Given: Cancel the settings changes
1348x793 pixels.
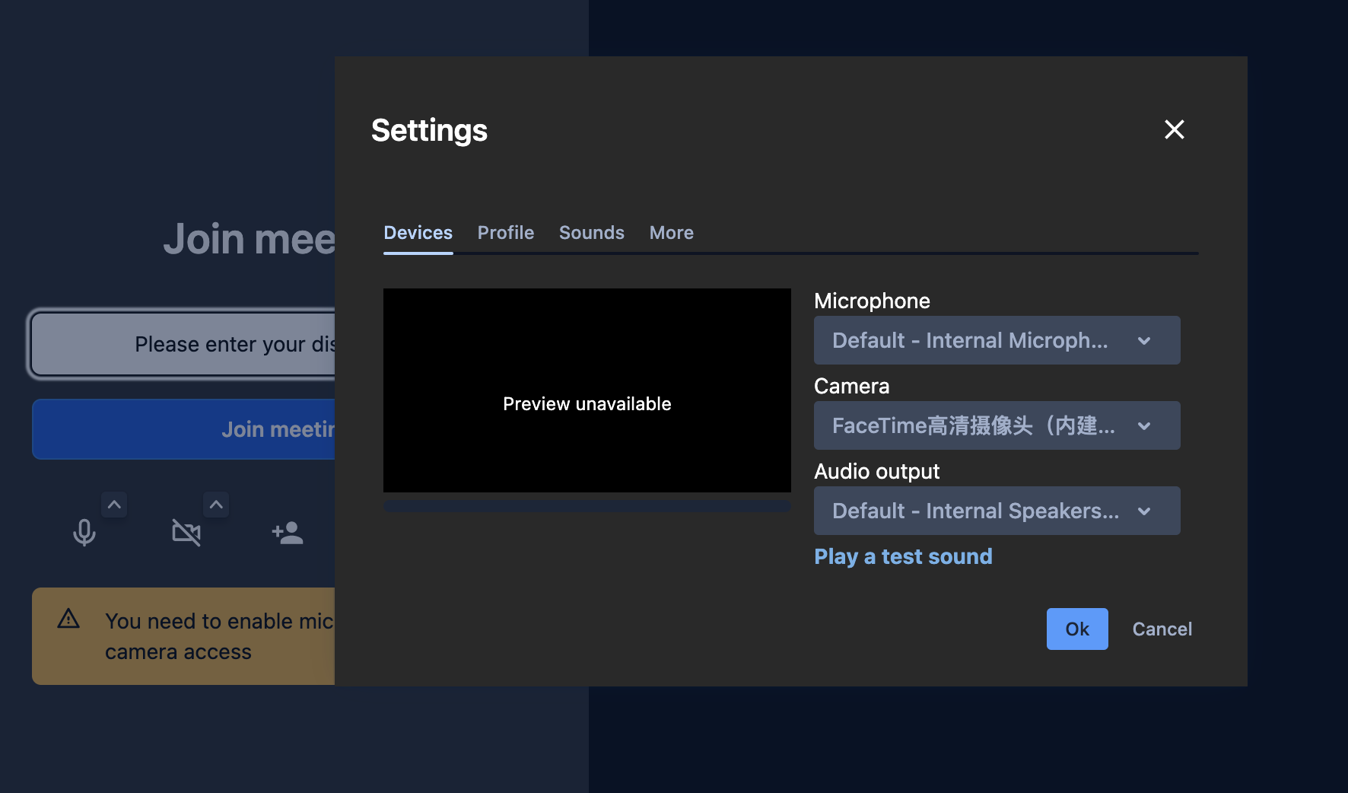Looking at the screenshot, I should 1162,629.
